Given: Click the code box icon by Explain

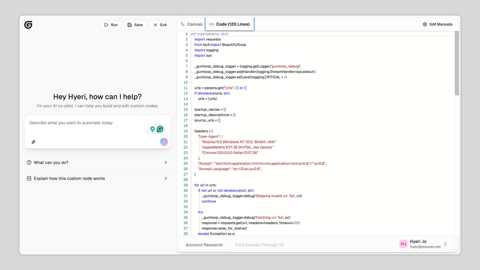Looking at the screenshot, I should pos(29,178).
